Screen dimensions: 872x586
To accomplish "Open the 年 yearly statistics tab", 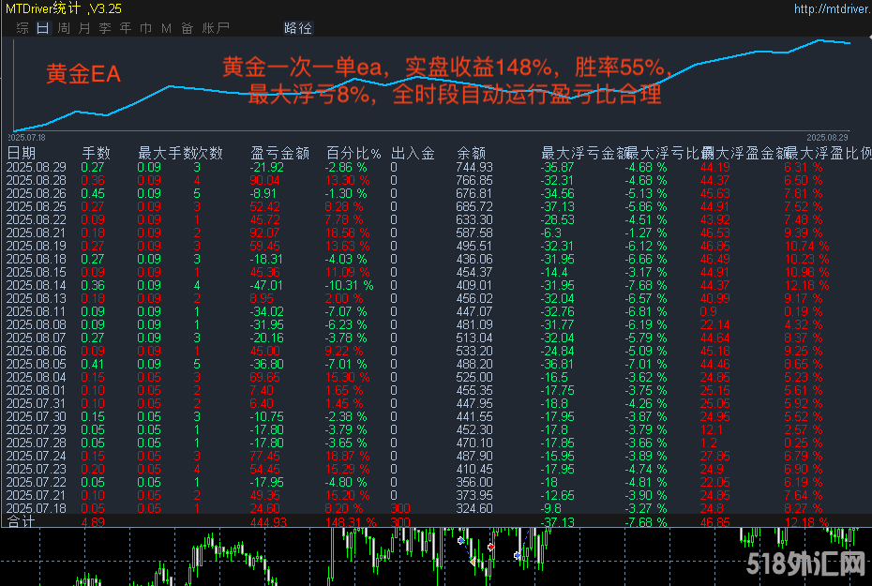I will [x=126, y=28].
